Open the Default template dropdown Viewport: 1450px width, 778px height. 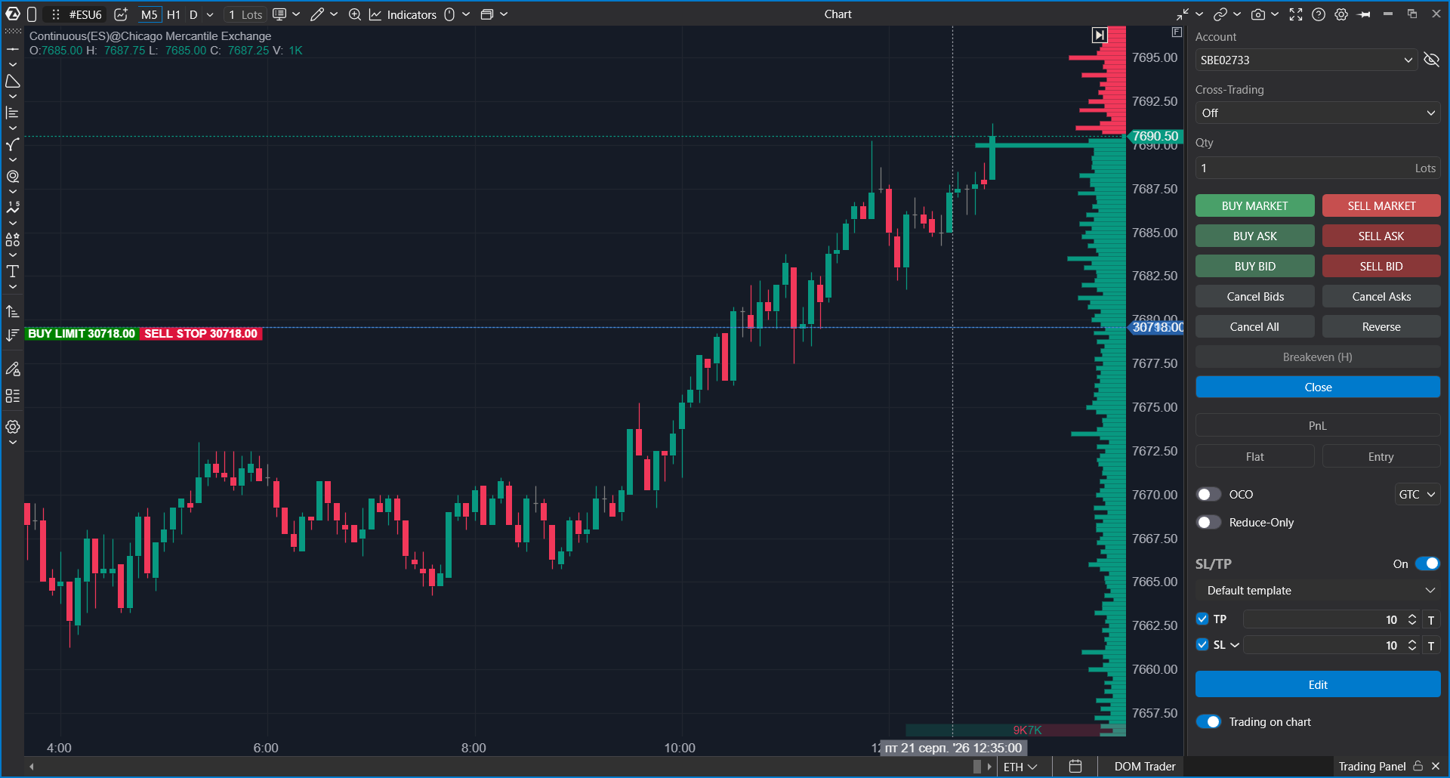(1318, 590)
